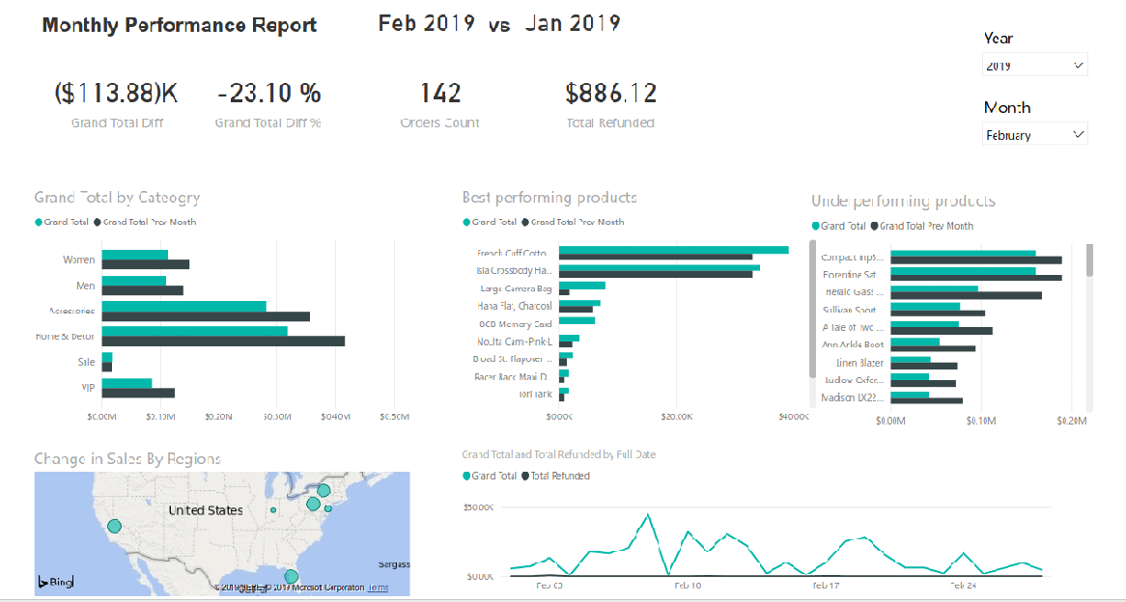Click the Feb 24 date axis label
The height and width of the screenshot is (602, 1126).
(x=963, y=586)
